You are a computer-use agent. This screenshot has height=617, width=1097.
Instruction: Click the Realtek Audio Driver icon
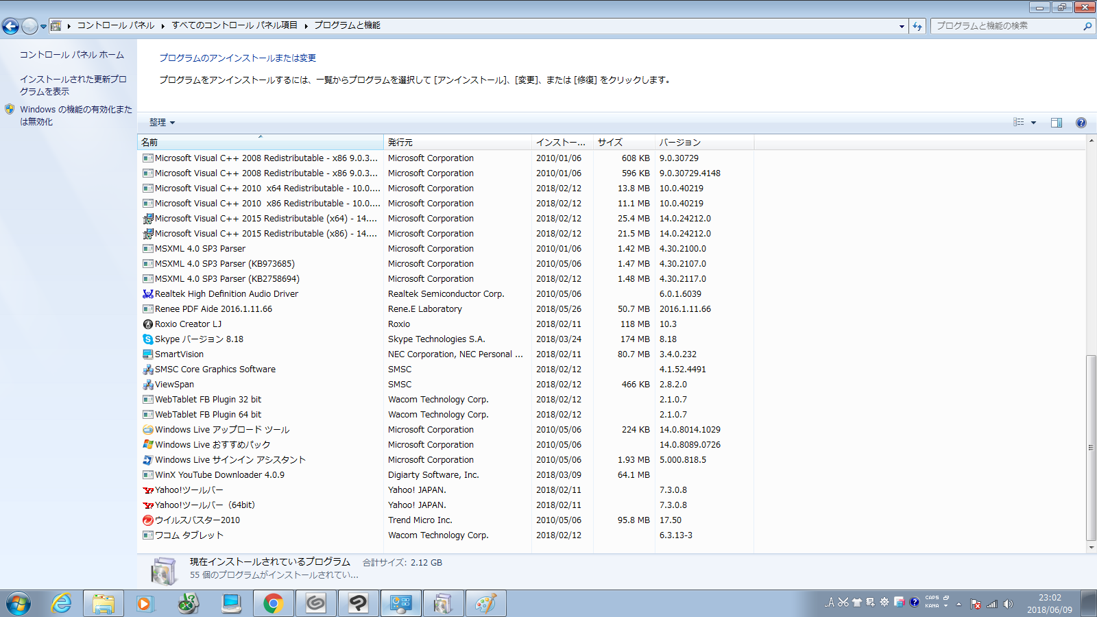(147, 294)
